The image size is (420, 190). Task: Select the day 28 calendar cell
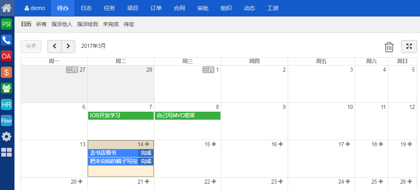(x=121, y=84)
